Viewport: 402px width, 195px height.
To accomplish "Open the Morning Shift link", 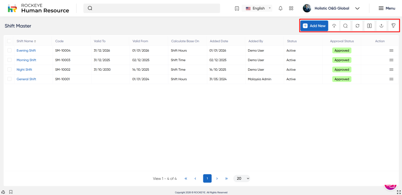I will point(26,60).
